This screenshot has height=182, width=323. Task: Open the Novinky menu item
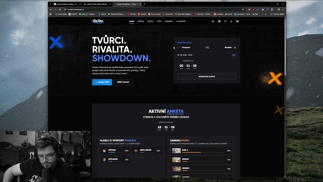coord(169,21)
